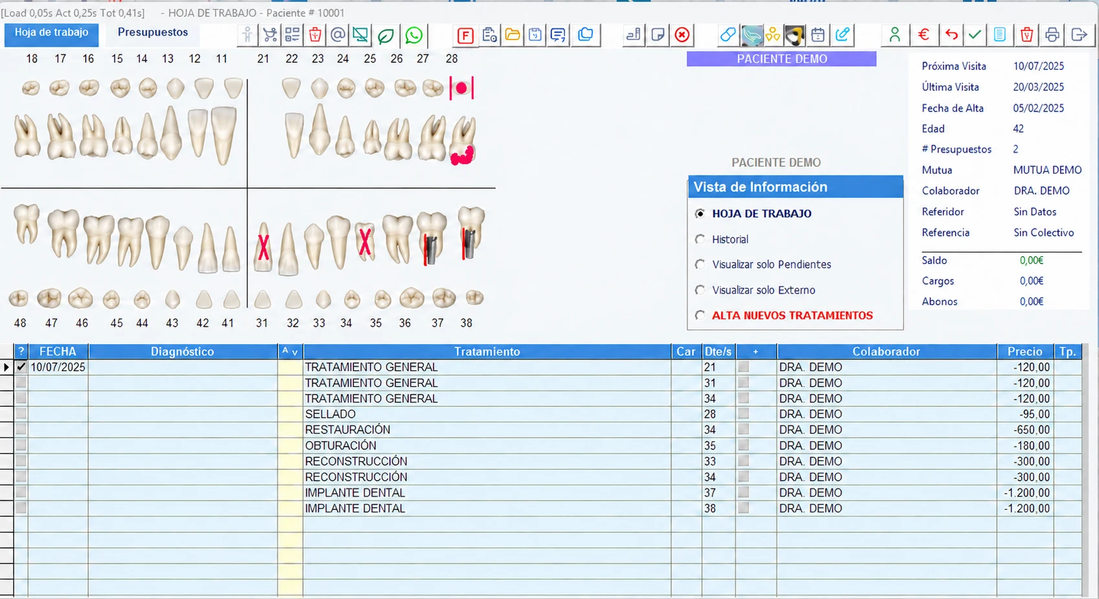Select Visualizar solo Pendientes radio option
Viewport: 1099px width, 599px height.
[x=700, y=265]
